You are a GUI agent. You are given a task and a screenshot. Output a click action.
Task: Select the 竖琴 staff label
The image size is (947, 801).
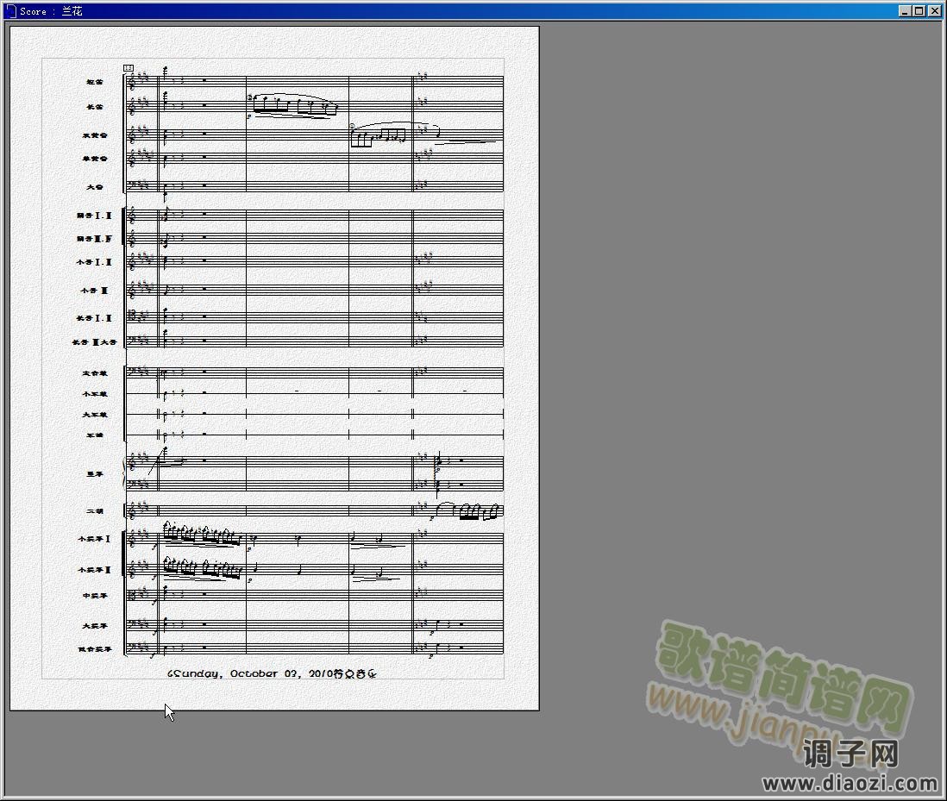95,473
